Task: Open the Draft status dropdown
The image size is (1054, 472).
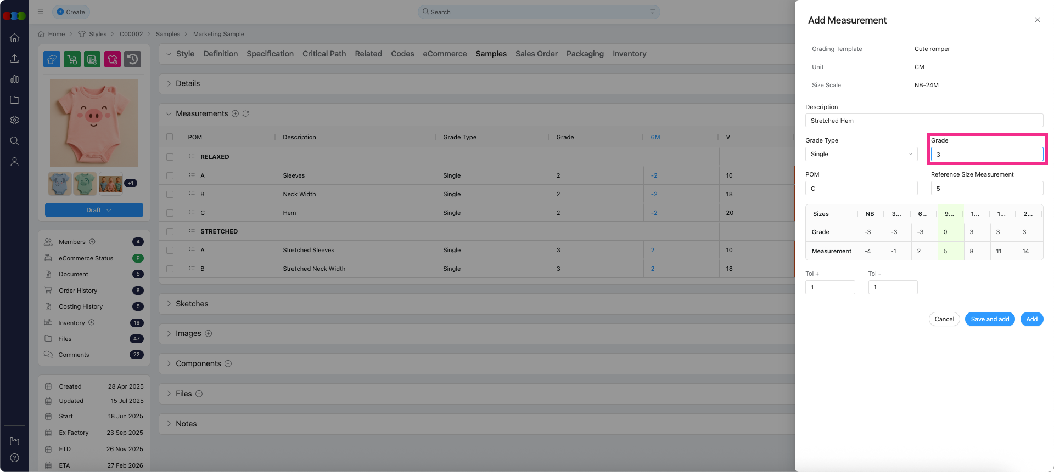Action: (94, 210)
